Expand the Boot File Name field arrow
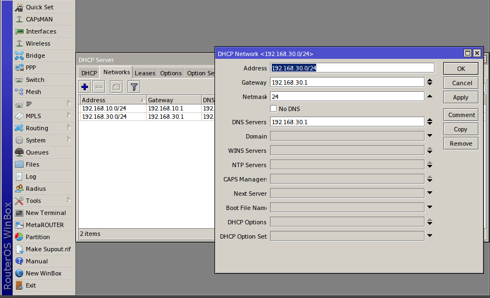Viewport: 490px width, 298px height. point(430,207)
